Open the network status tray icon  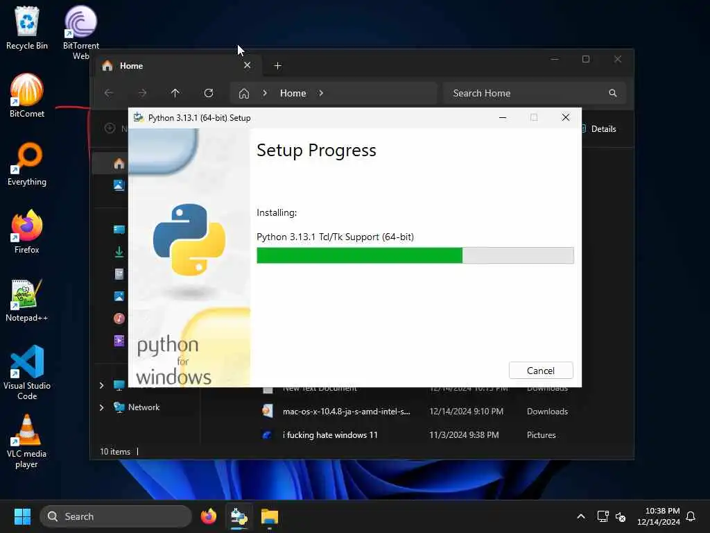coord(603,516)
